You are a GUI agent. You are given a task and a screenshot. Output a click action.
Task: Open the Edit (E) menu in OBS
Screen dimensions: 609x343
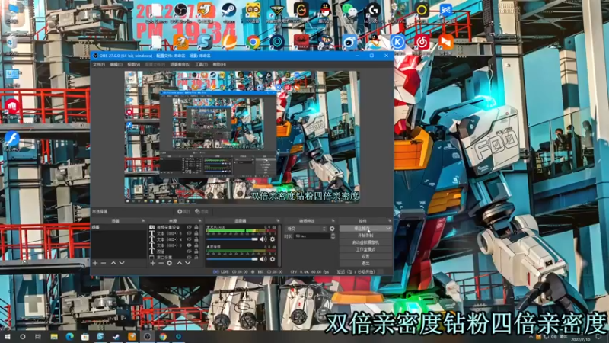[116, 64]
